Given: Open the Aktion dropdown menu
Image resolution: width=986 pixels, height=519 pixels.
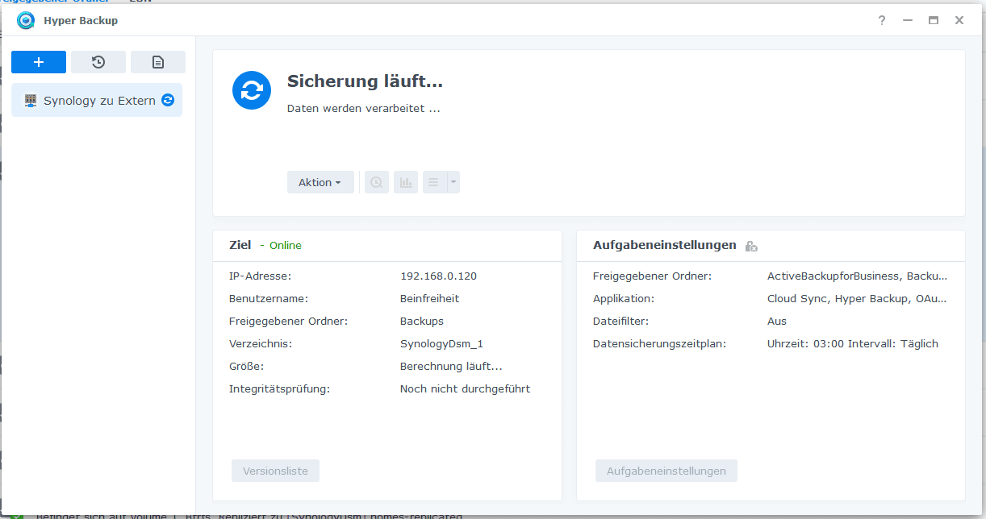Looking at the screenshot, I should pyautogui.click(x=320, y=182).
